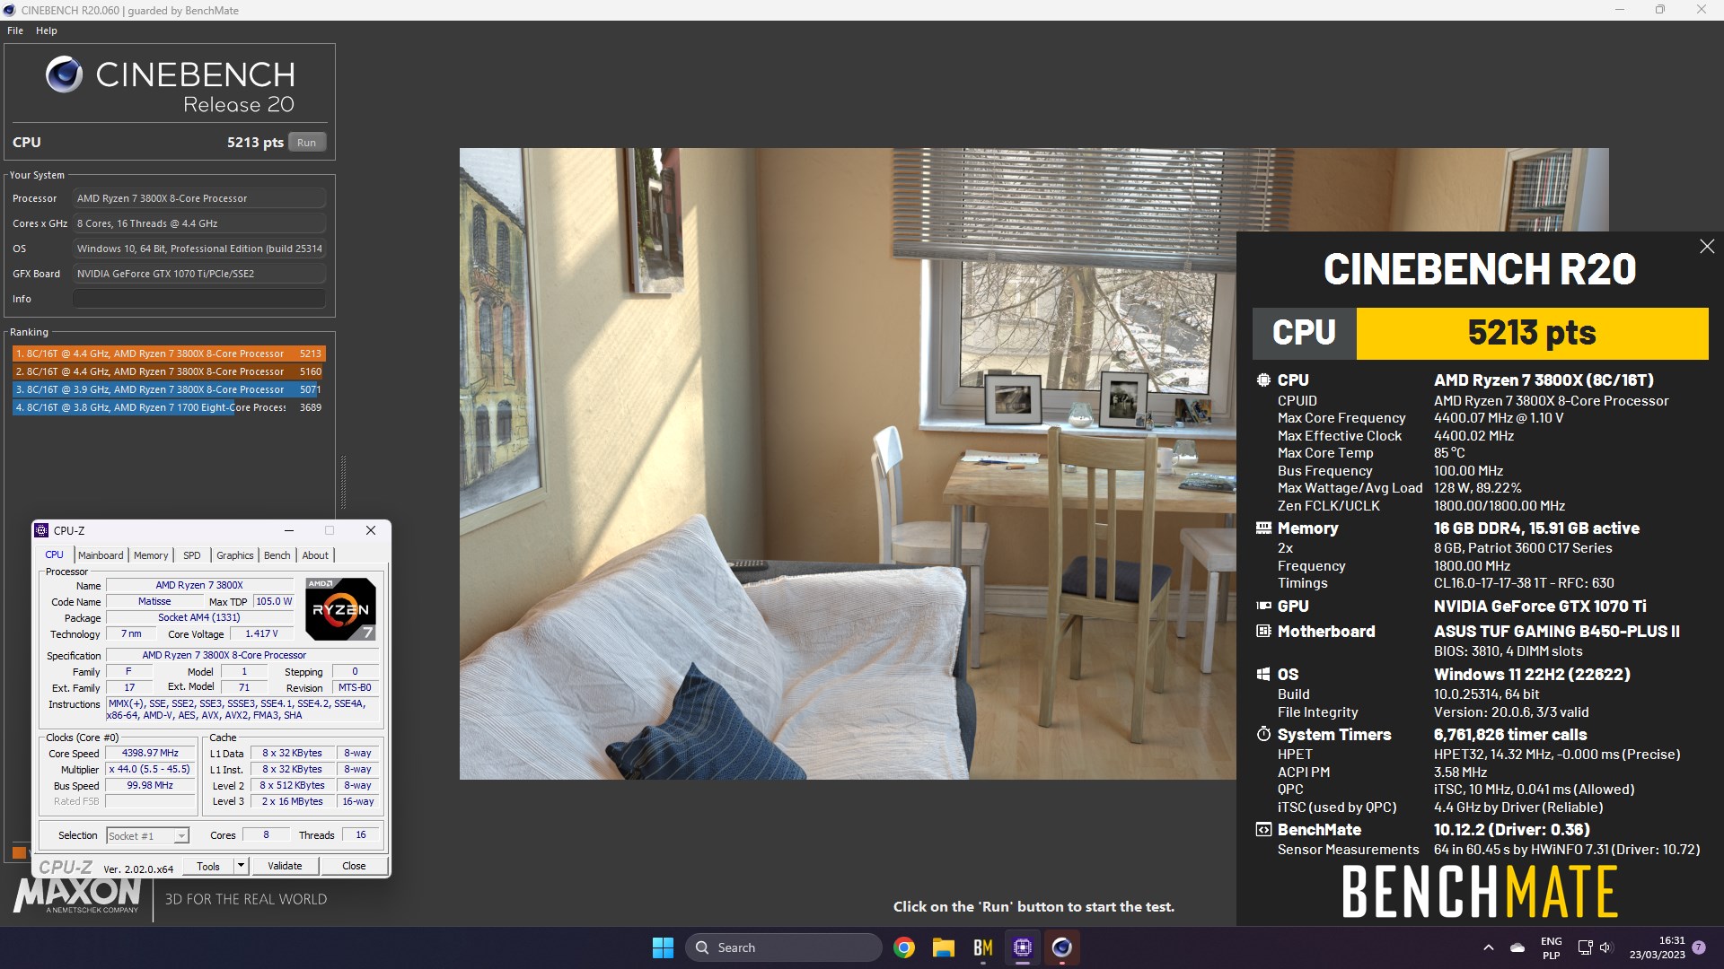This screenshot has height=969, width=1724.
Task: Select ranking row 2 with score 5160
Action: pos(169,371)
